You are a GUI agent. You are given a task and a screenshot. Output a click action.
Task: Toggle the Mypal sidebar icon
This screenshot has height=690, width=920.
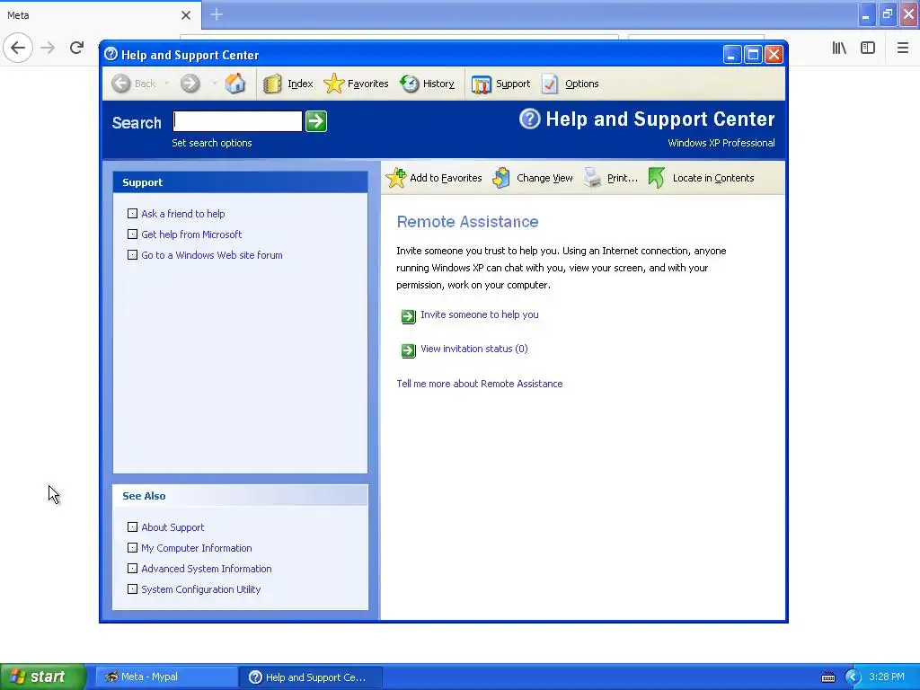pos(868,48)
